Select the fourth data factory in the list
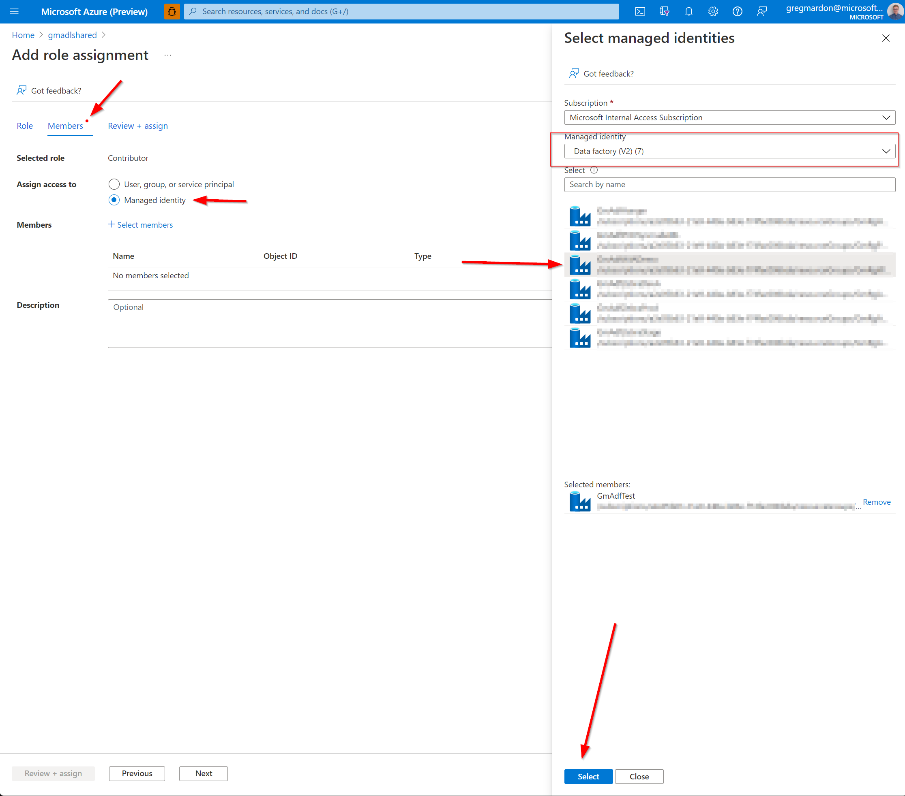The image size is (905, 796). (730, 289)
